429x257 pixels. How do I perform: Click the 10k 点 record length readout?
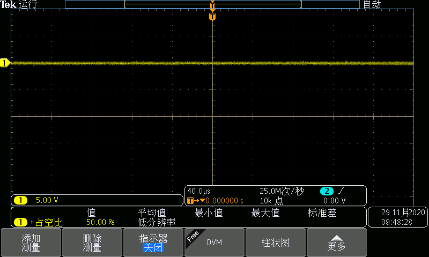click(x=271, y=201)
